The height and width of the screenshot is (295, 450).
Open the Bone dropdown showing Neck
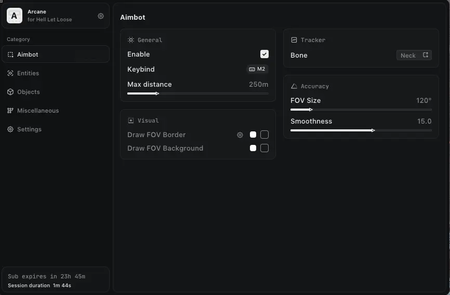click(x=414, y=56)
